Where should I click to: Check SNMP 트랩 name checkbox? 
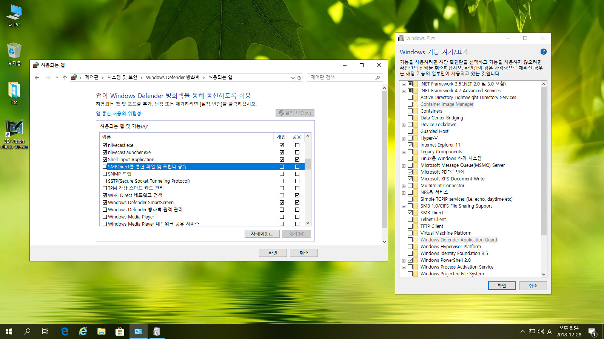[x=105, y=174]
